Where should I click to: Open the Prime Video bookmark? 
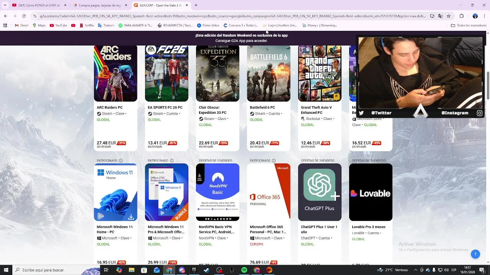pos(208,26)
